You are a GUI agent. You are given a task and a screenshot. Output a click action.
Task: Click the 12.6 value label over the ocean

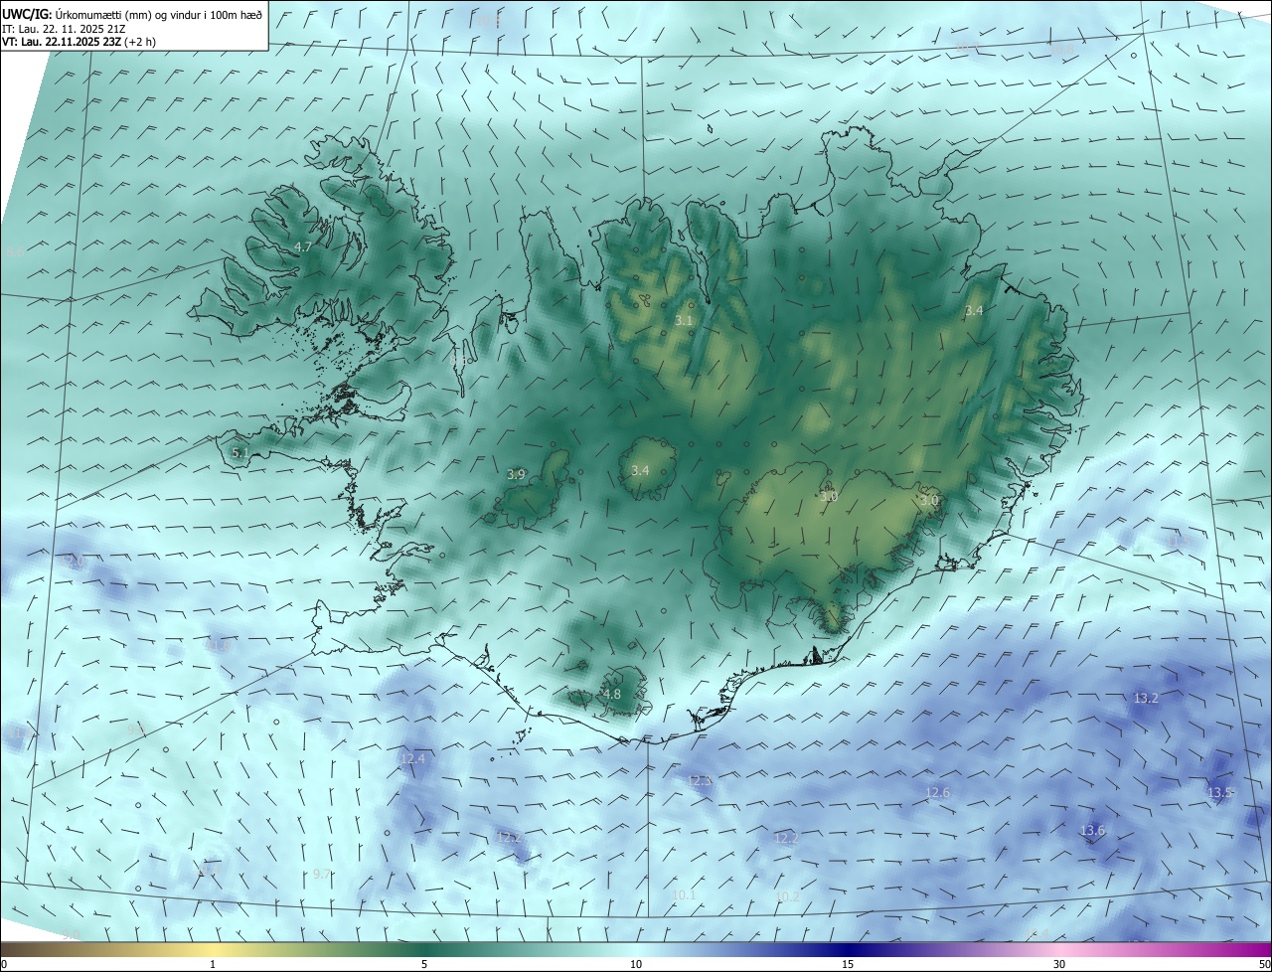(x=937, y=792)
